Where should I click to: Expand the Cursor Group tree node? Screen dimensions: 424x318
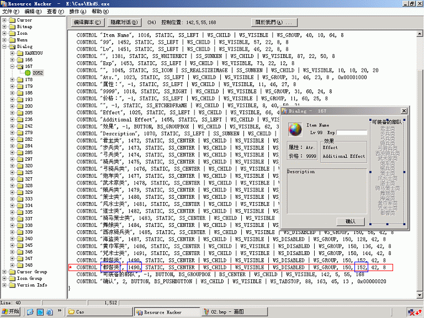(4, 272)
